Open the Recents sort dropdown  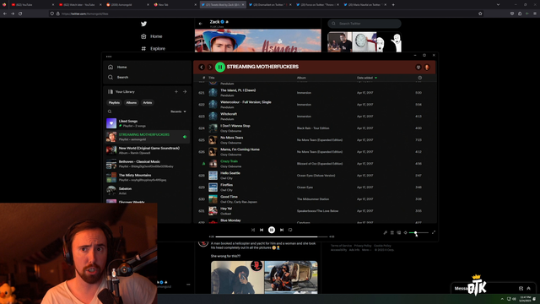(x=178, y=111)
